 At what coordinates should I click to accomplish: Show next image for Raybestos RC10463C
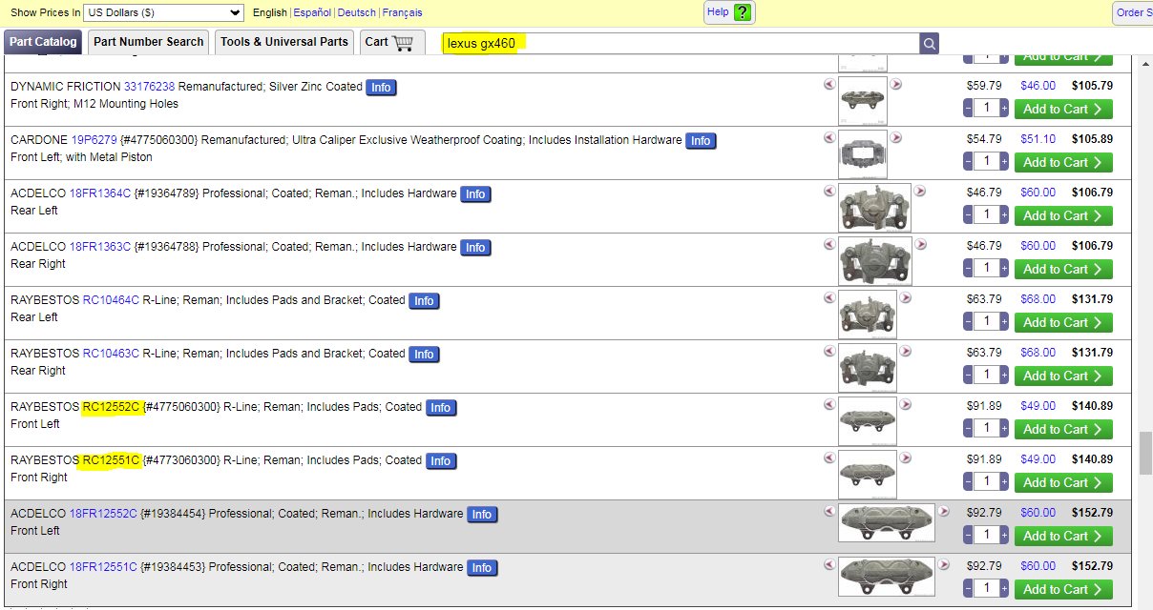[905, 351]
